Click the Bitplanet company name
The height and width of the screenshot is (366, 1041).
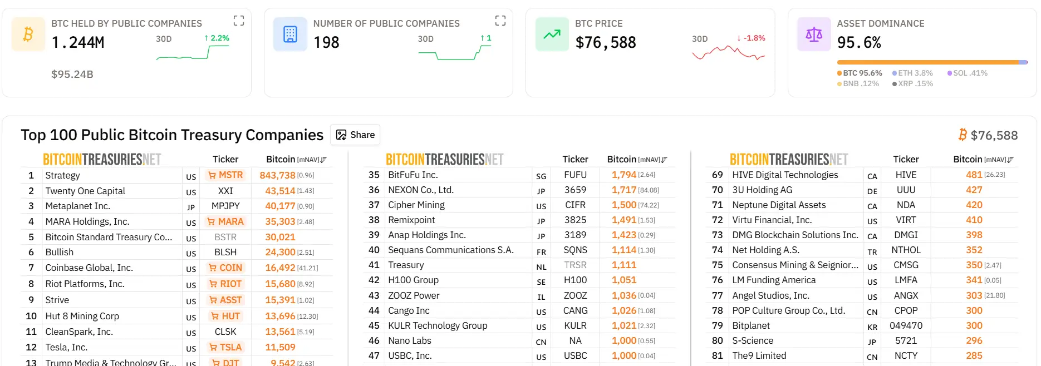point(751,325)
